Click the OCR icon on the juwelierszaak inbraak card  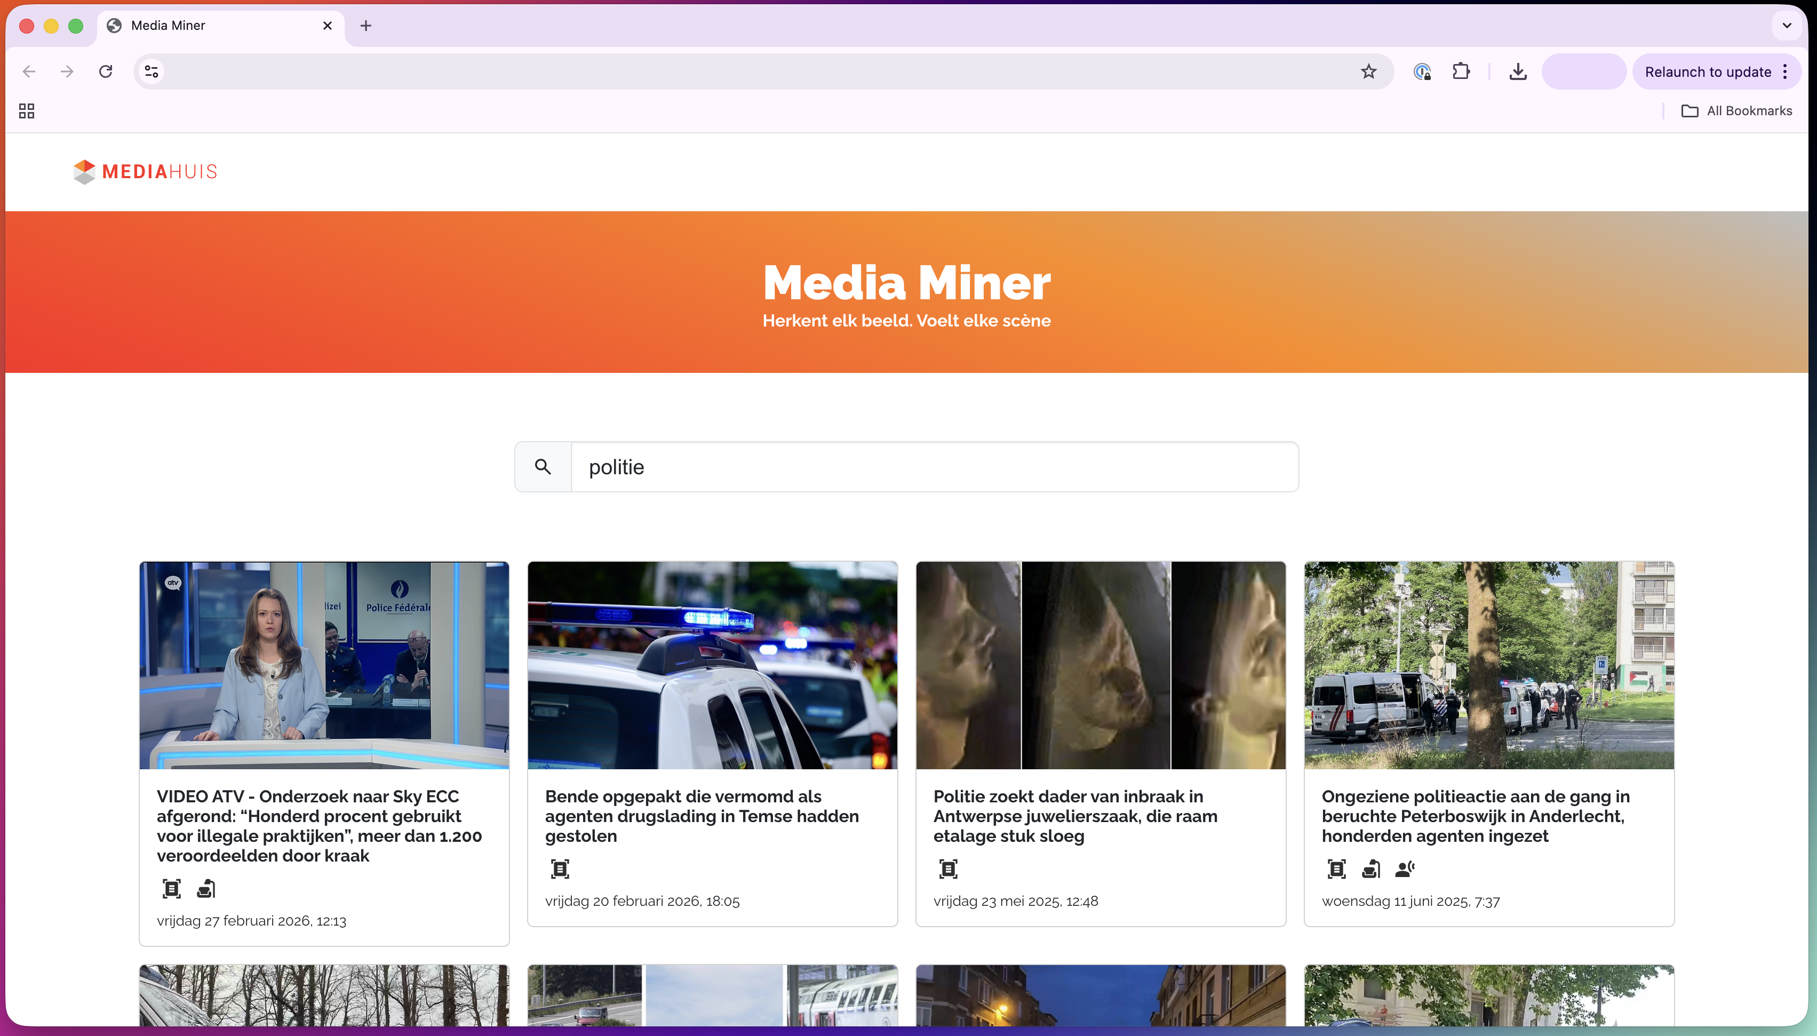949,868
